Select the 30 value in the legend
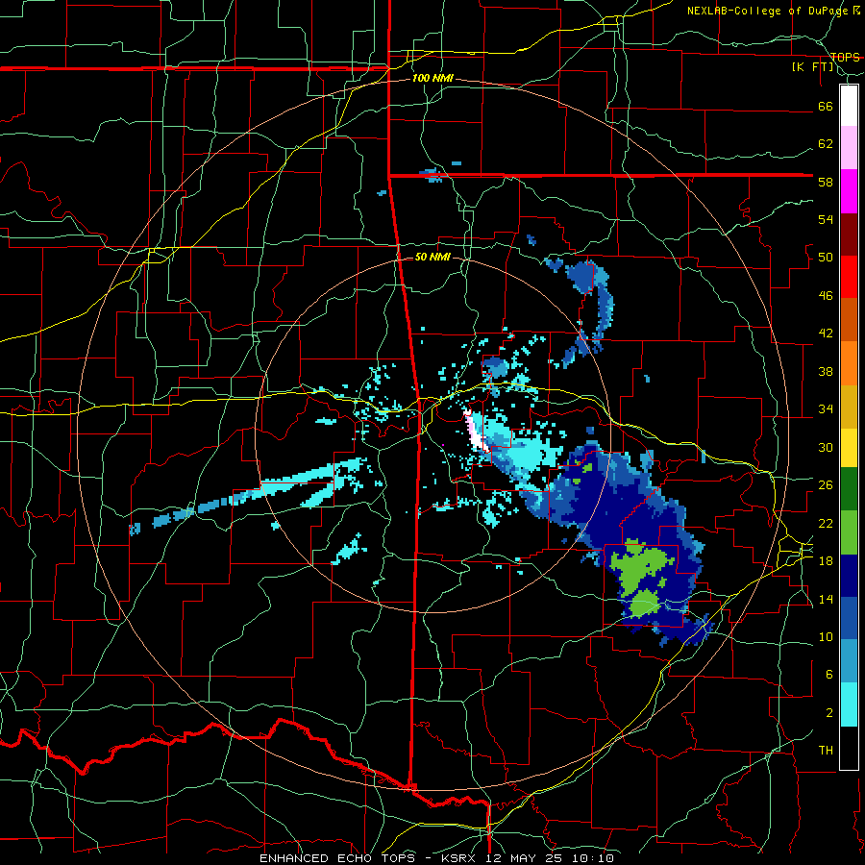Viewport: 865px width, 865px height. coord(826,447)
